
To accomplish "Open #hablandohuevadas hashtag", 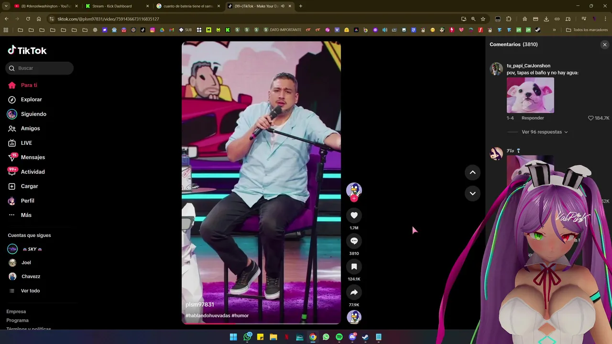I will (x=208, y=316).
